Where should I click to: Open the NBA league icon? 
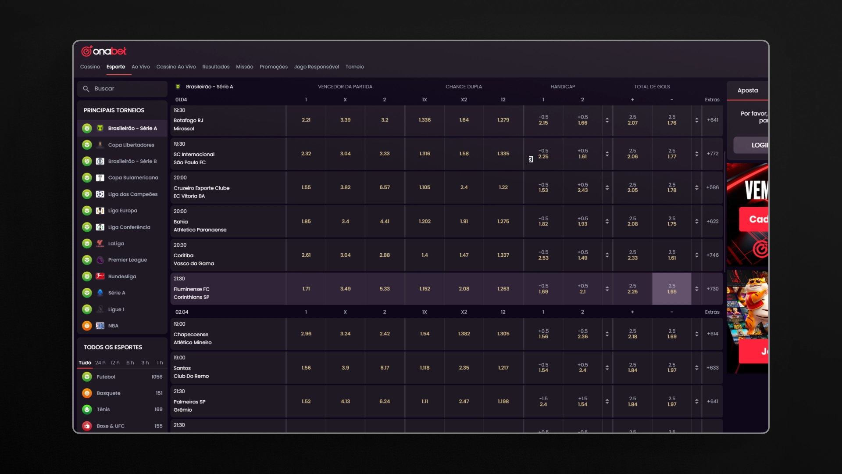coord(100,326)
